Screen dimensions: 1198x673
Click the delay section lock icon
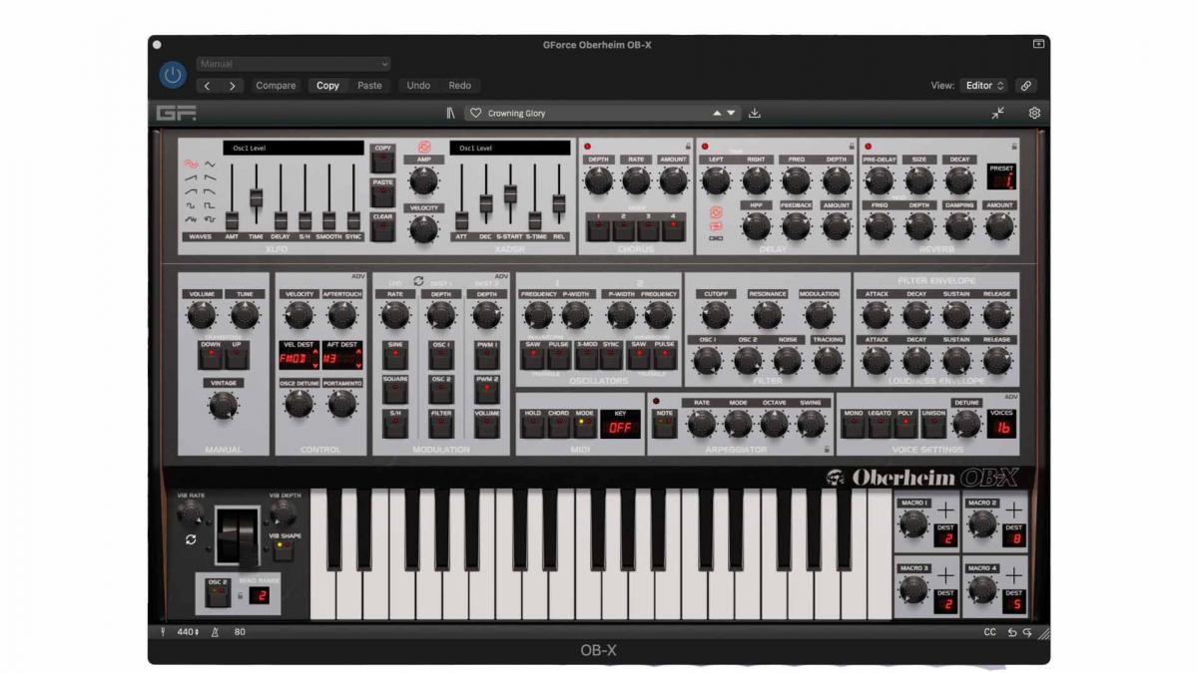[x=851, y=146]
